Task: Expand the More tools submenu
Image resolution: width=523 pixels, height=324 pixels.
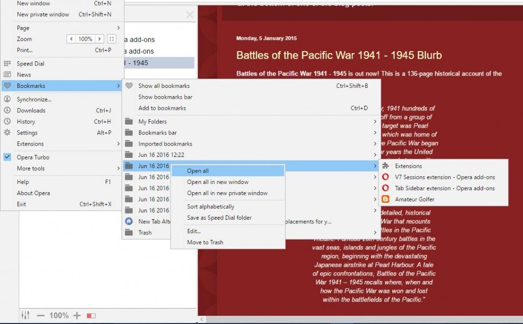Action: (x=118, y=168)
